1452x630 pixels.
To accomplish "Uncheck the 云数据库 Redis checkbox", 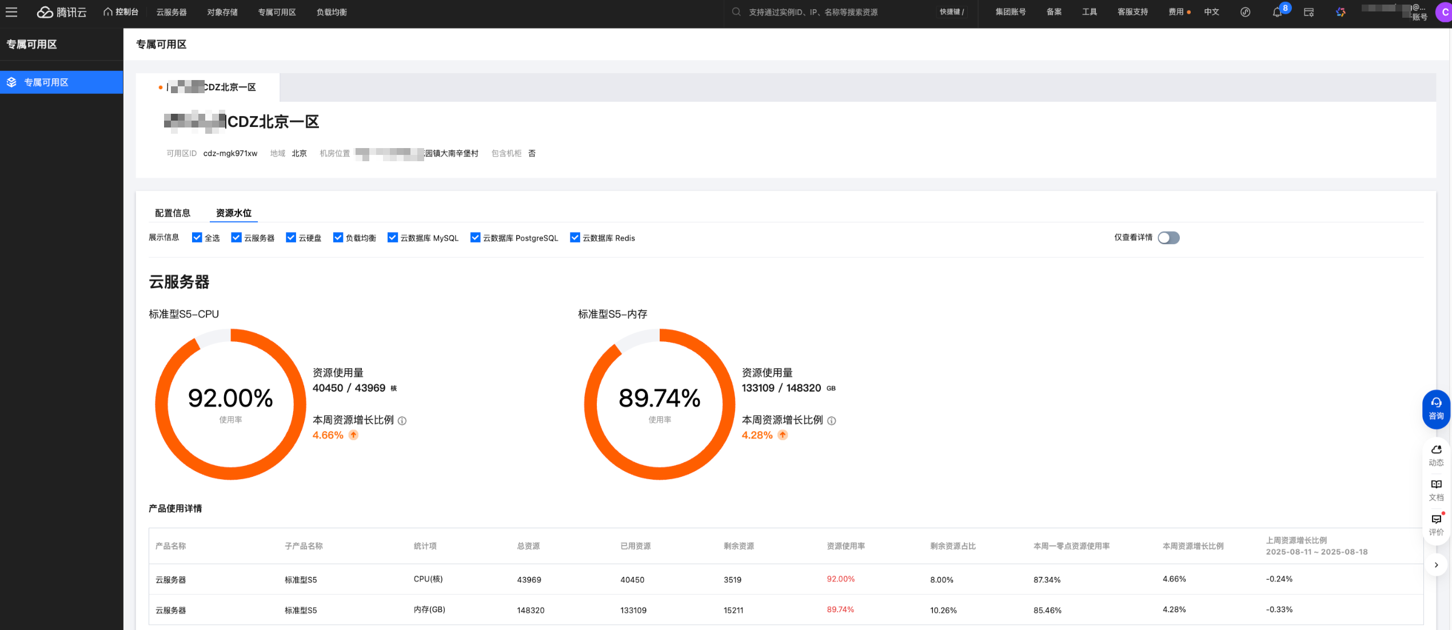I will pos(575,238).
